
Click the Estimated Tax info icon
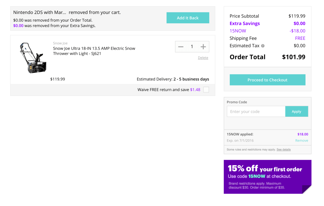[263, 46]
